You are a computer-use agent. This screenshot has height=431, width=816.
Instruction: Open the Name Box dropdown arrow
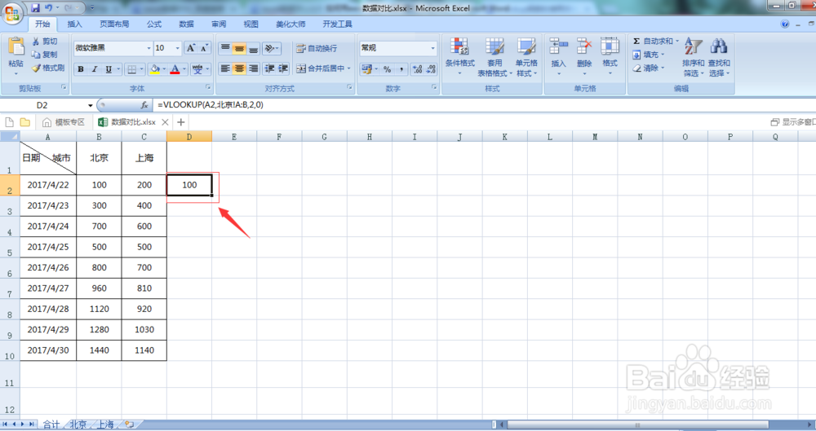[x=90, y=105]
